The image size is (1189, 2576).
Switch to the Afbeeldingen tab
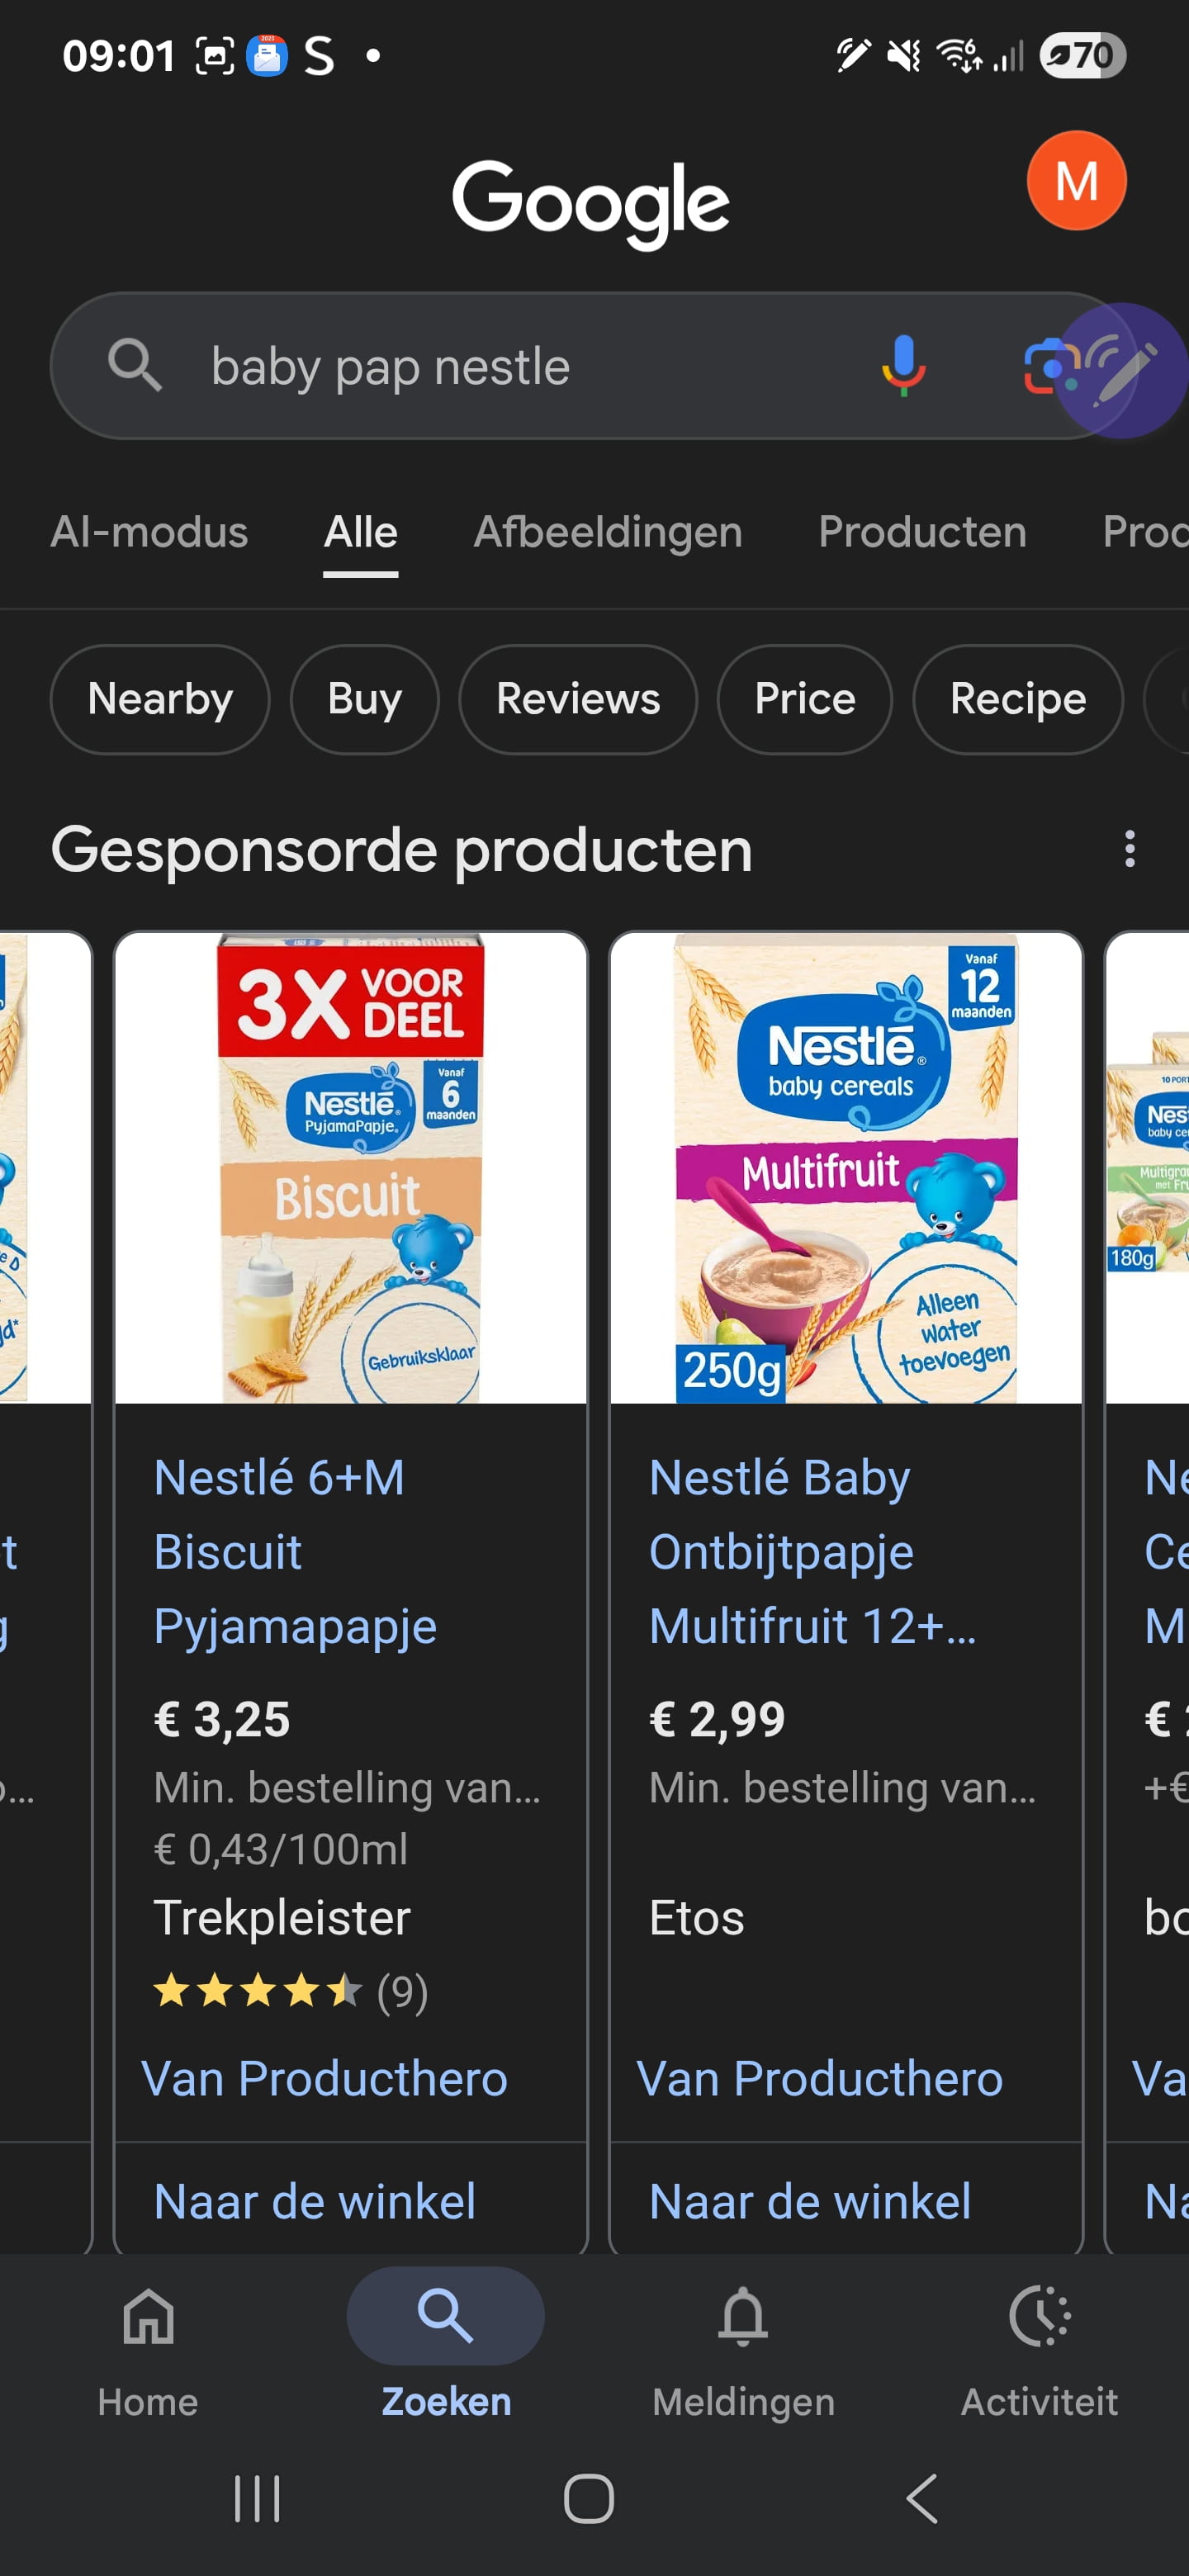click(x=607, y=532)
